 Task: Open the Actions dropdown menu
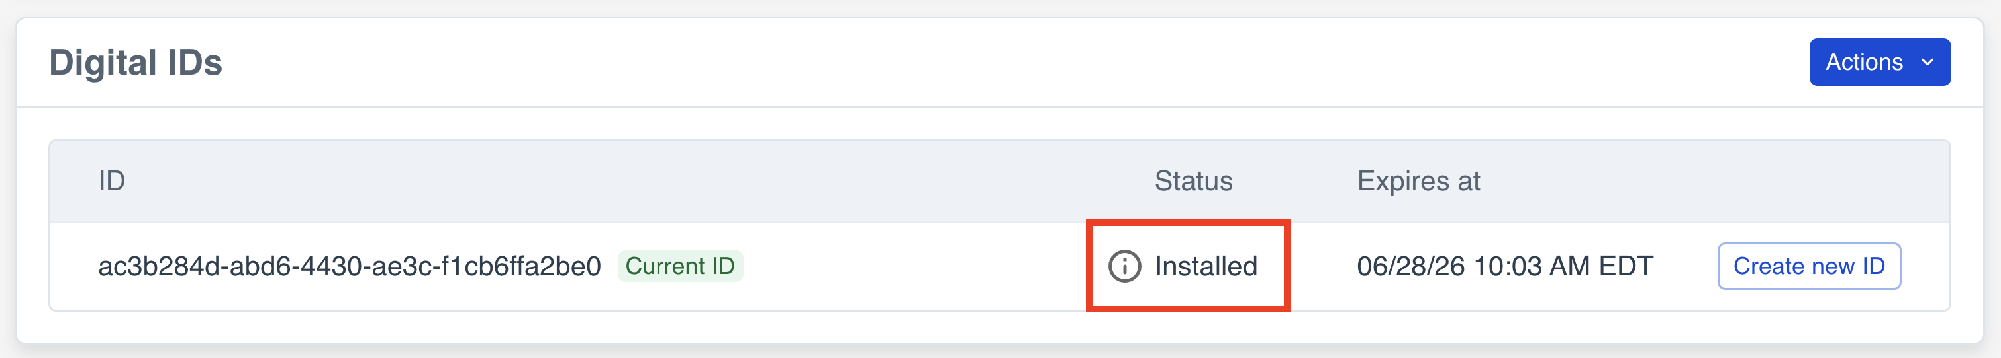pos(1879,62)
